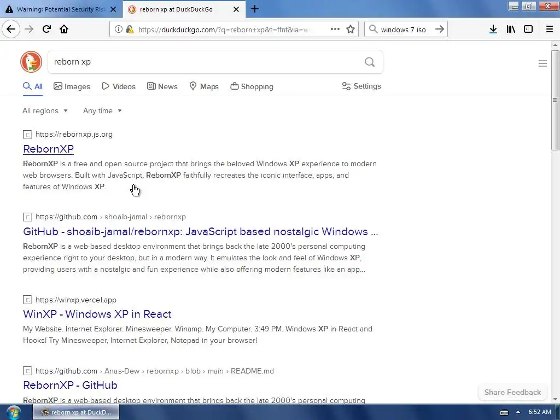560x420 pixels.
Task: Show hidden system tray icons
Action: click(x=518, y=412)
